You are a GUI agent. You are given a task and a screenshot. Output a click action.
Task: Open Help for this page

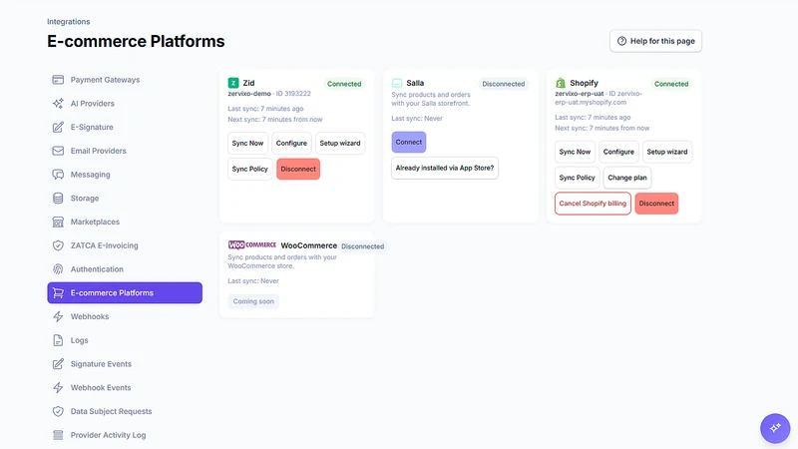click(655, 41)
